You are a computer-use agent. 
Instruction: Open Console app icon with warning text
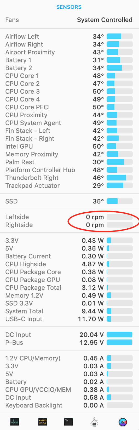pos(42,422)
